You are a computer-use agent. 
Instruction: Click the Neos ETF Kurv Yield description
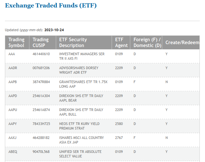(79, 126)
